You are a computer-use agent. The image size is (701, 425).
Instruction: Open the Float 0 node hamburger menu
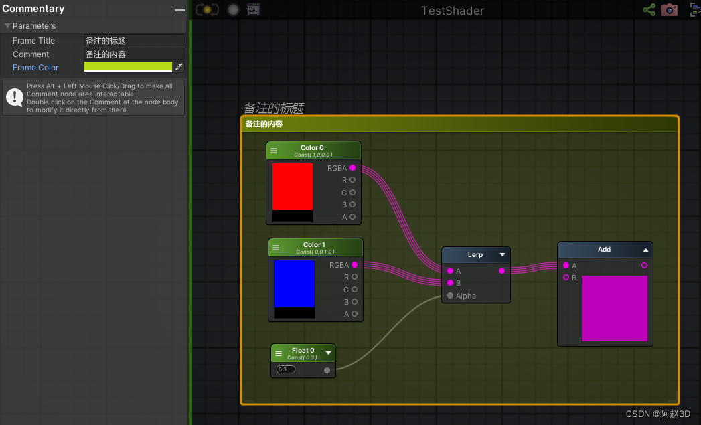pos(278,353)
